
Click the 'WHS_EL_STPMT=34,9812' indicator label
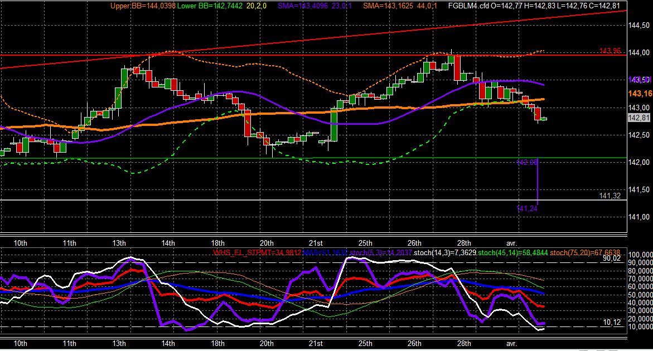[x=257, y=252]
